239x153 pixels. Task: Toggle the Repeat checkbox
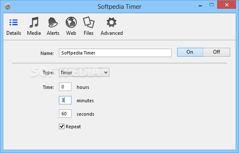(x=61, y=126)
